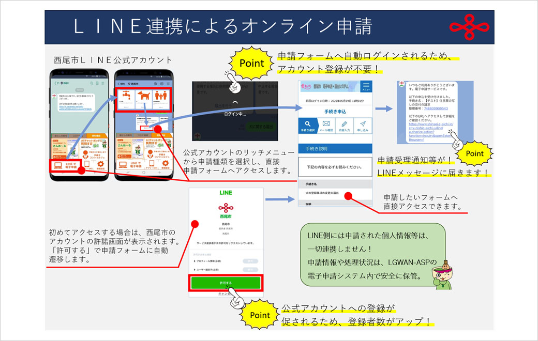Click the 西尾市ＬＩＮＥ公式アカウント caption
This screenshot has width=538, height=341.
point(113,60)
